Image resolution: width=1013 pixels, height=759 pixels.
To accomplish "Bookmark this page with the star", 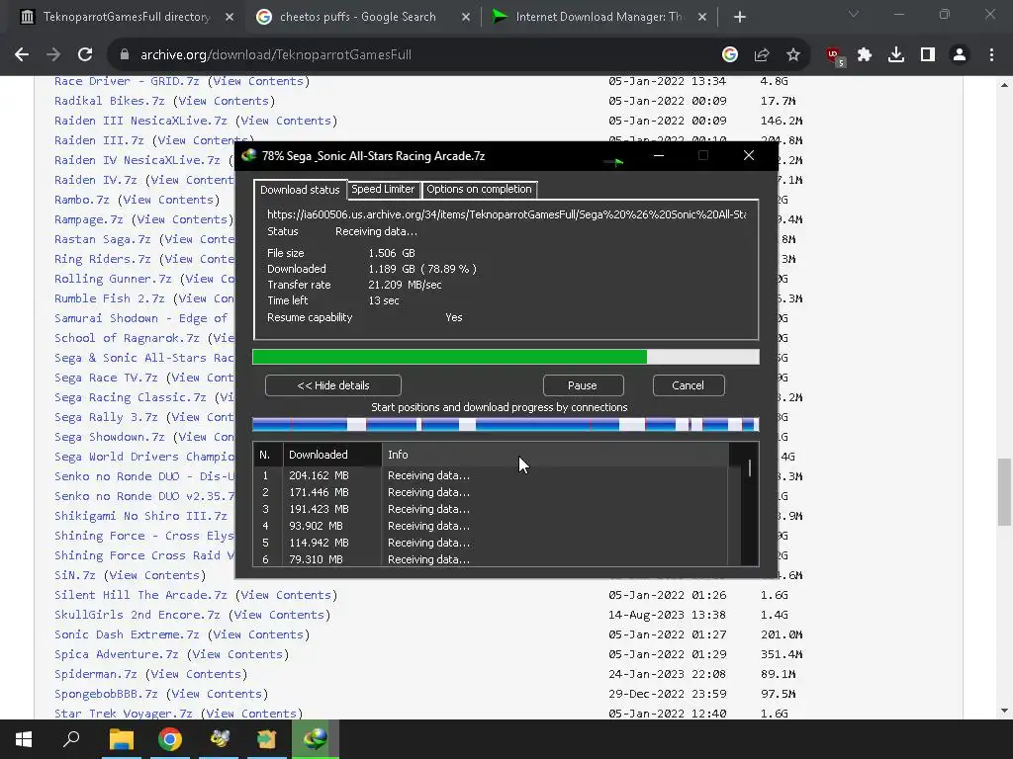I will [793, 55].
